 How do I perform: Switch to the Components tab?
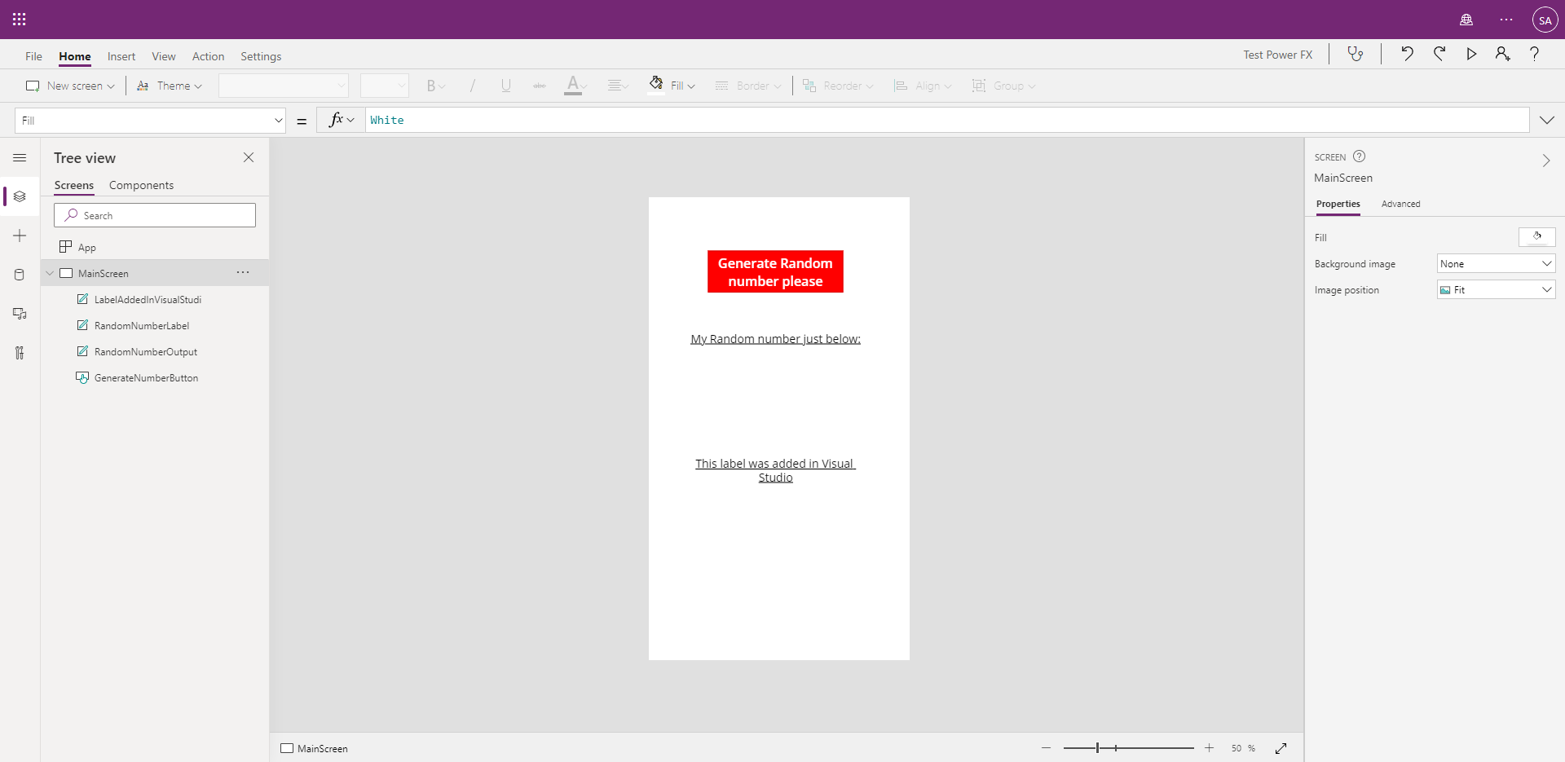(141, 185)
